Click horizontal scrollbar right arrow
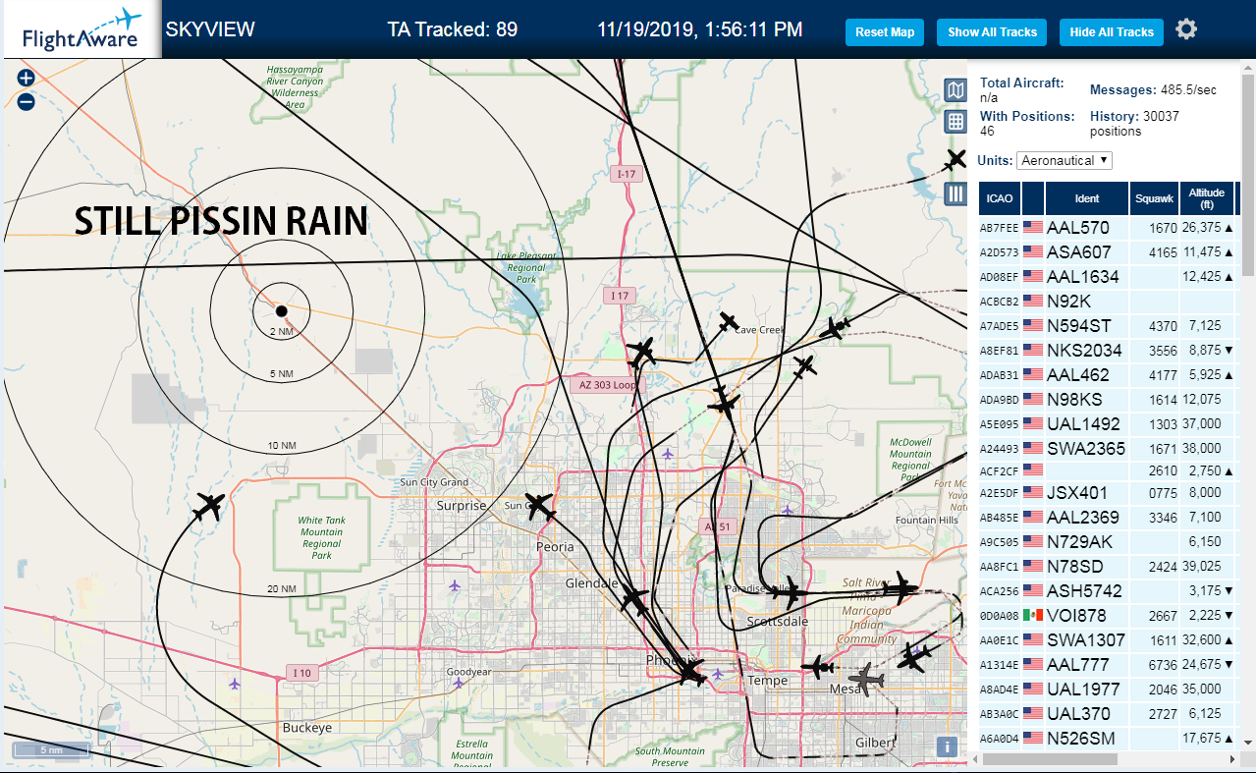The height and width of the screenshot is (773, 1256). (1233, 759)
